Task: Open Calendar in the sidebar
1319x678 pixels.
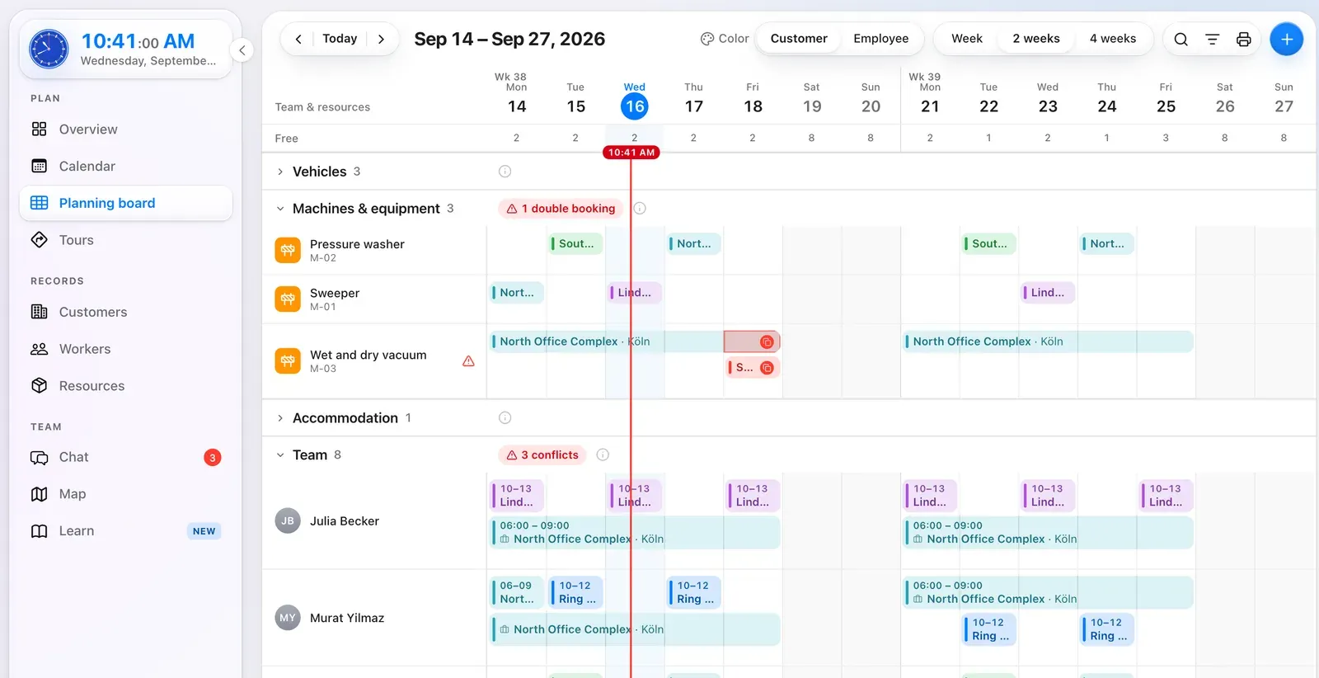Action: tap(125, 166)
